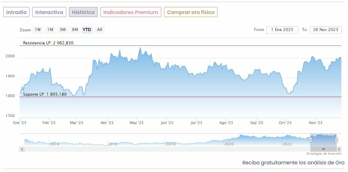The image size is (348, 172).
Task: Edit the From date field
Action: click(x=282, y=30)
